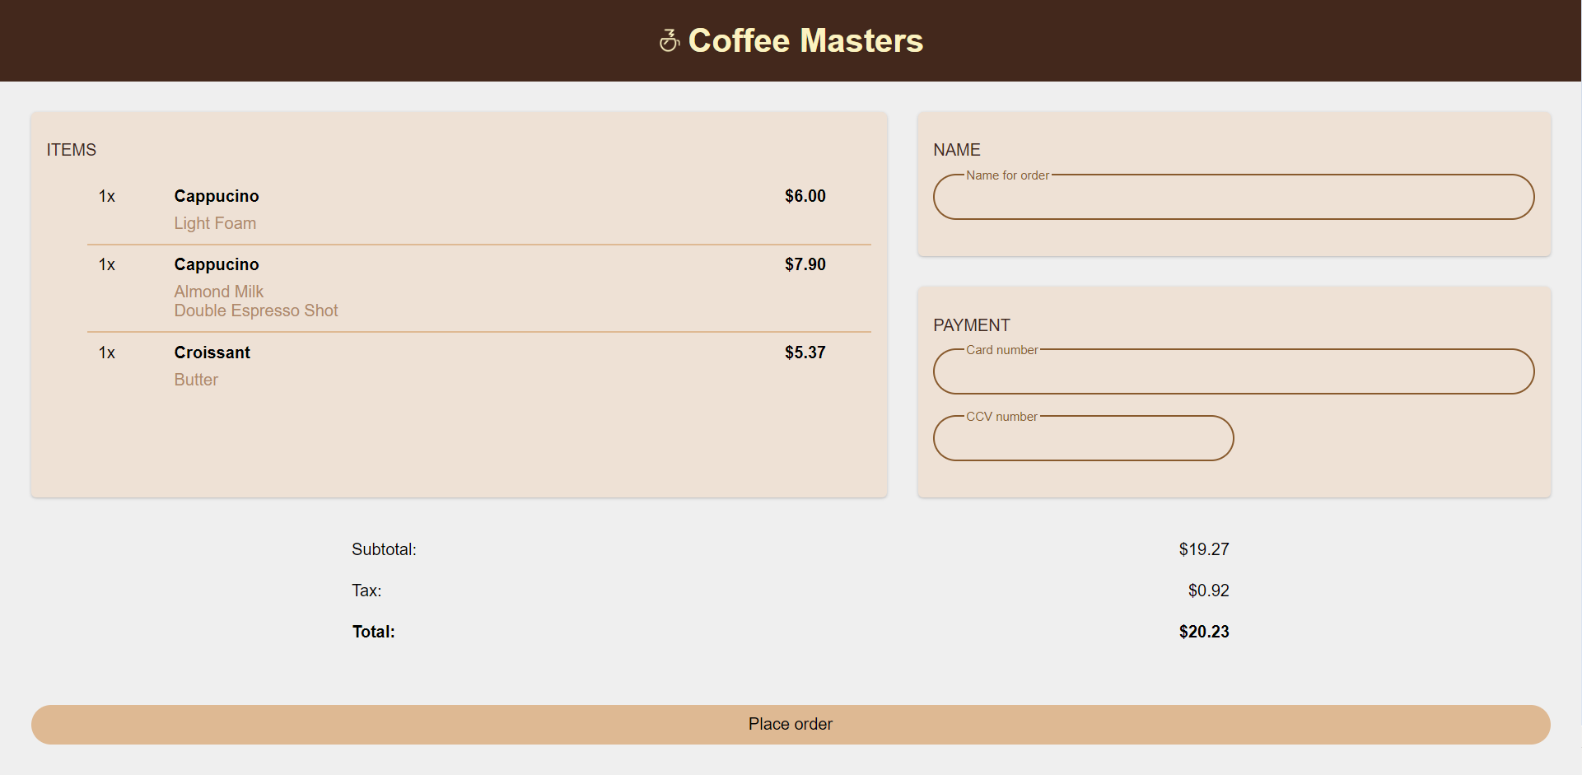Click the Butter customization under Croissant
1582x775 pixels.
pos(196,380)
